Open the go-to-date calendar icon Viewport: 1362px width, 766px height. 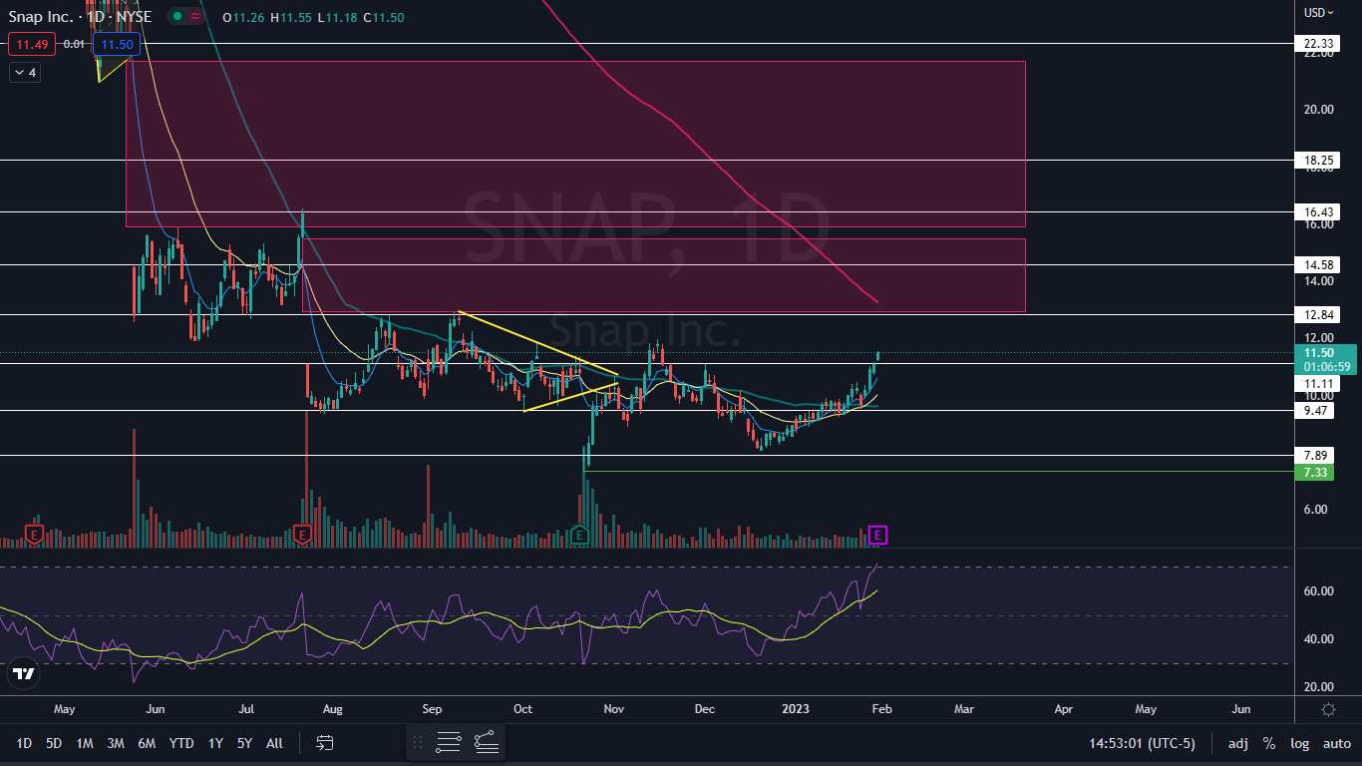(x=324, y=743)
